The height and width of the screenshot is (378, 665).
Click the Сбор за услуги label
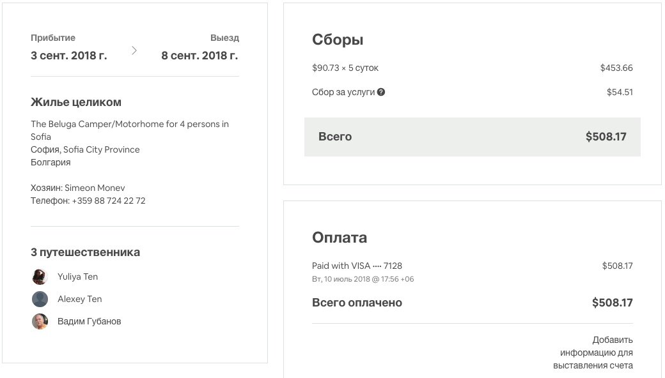point(343,92)
